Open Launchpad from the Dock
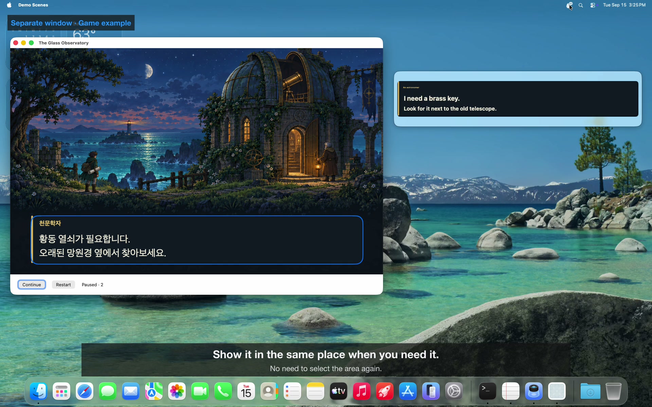Screen dimensions: 652x407 point(61,391)
